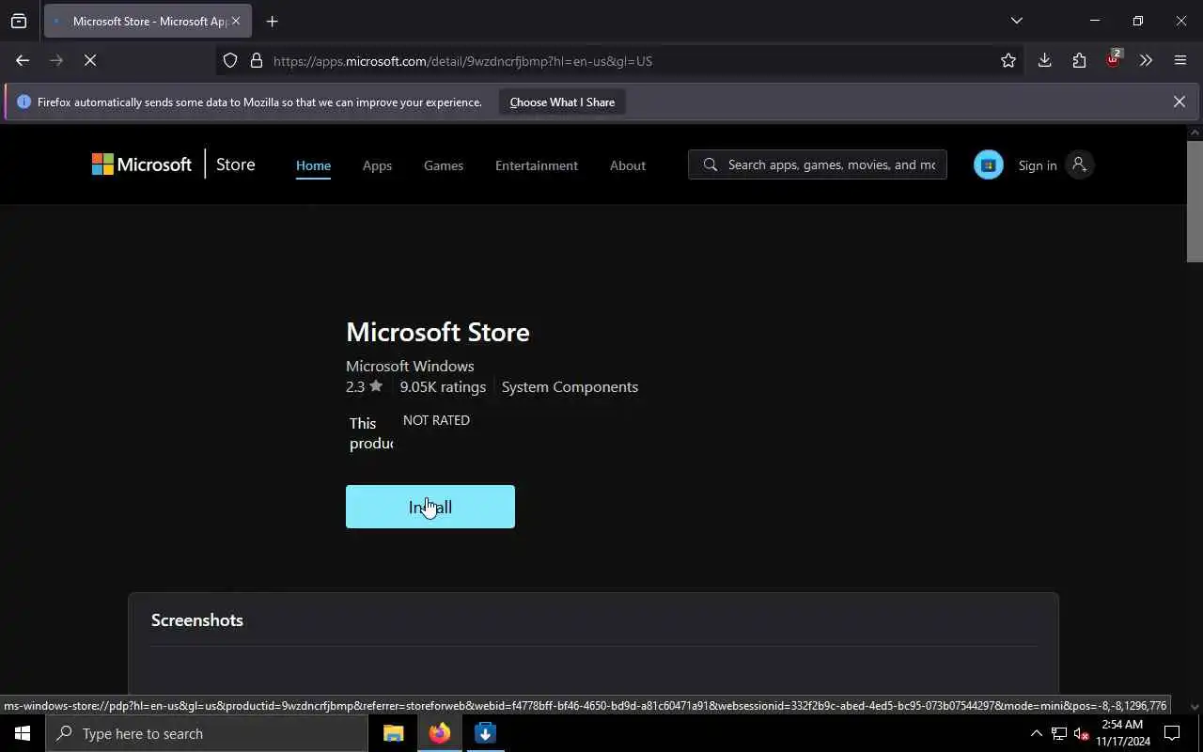1203x752 pixels.
Task: Select the Entertainment navigation tab
Action: click(537, 165)
